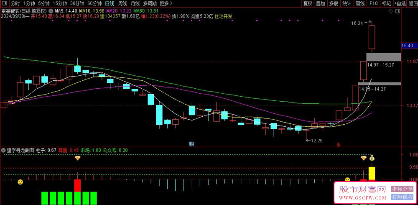
Task: Toggle 复权 price adjustment
Action: [308, 3]
